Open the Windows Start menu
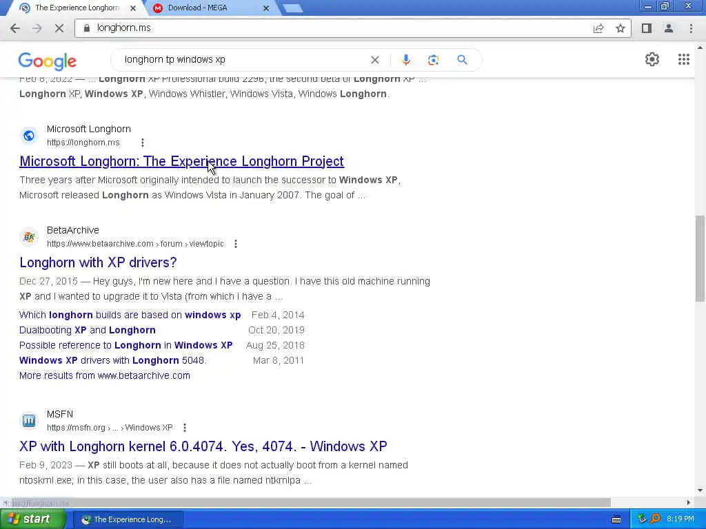Viewport: 706px width, 529px height. 33,519
